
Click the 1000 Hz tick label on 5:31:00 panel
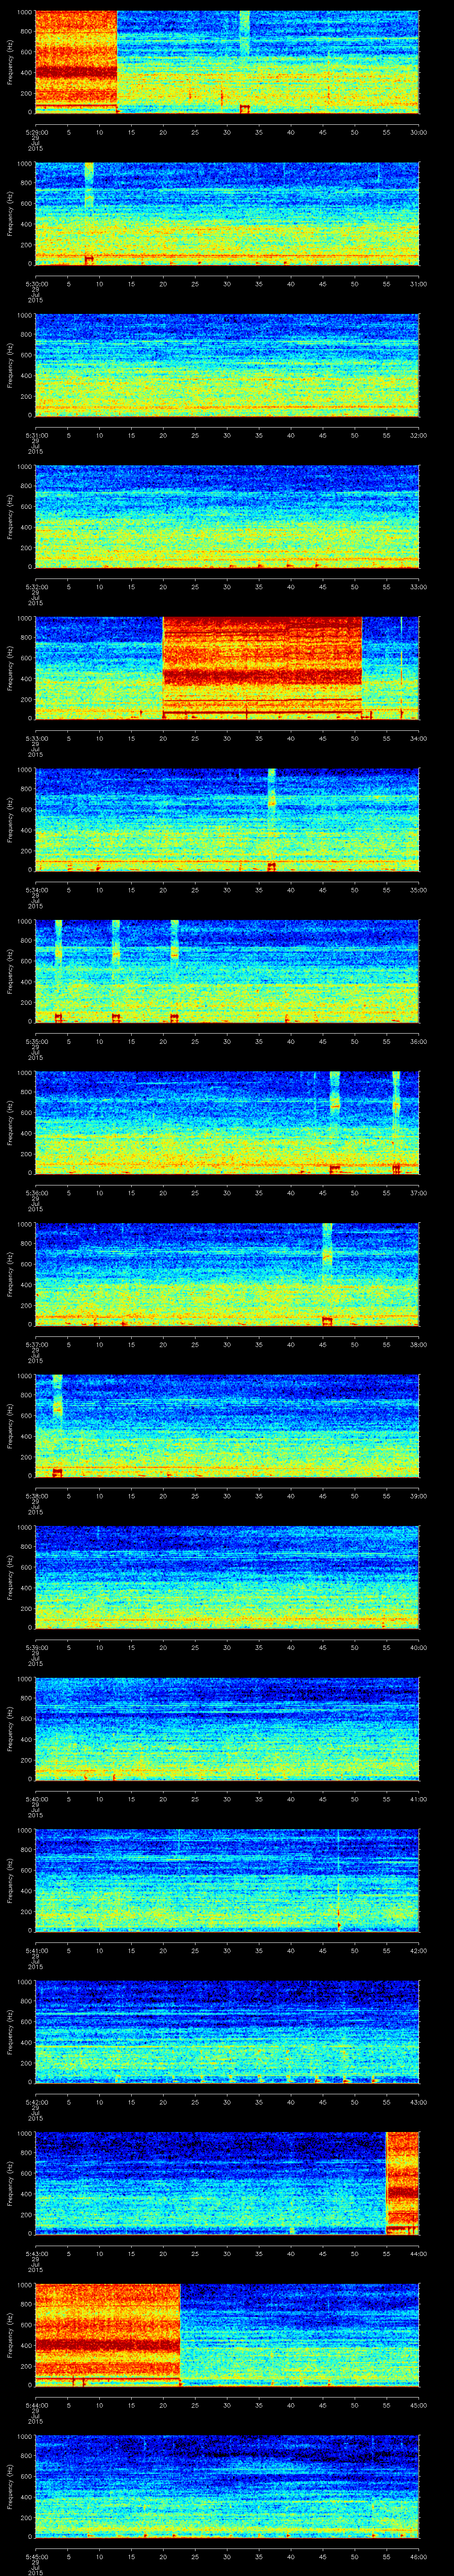[25, 316]
